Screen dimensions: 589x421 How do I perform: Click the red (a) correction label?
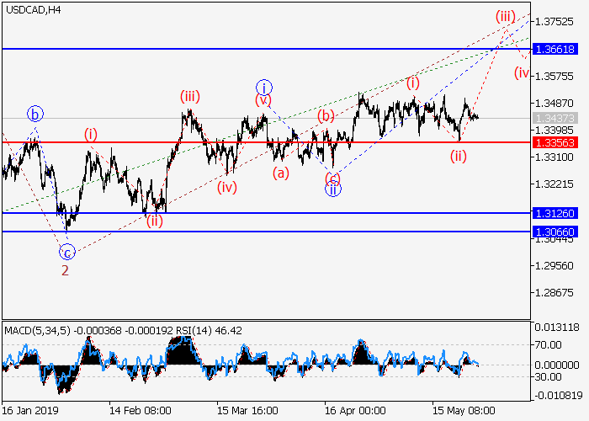click(280, 173)
